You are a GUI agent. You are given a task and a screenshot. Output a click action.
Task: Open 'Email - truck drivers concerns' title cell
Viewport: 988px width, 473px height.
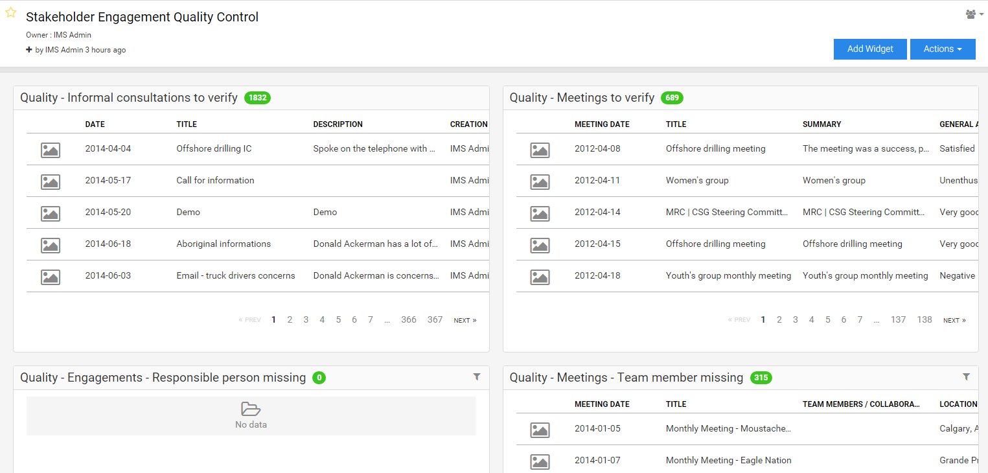pos(236,276)
